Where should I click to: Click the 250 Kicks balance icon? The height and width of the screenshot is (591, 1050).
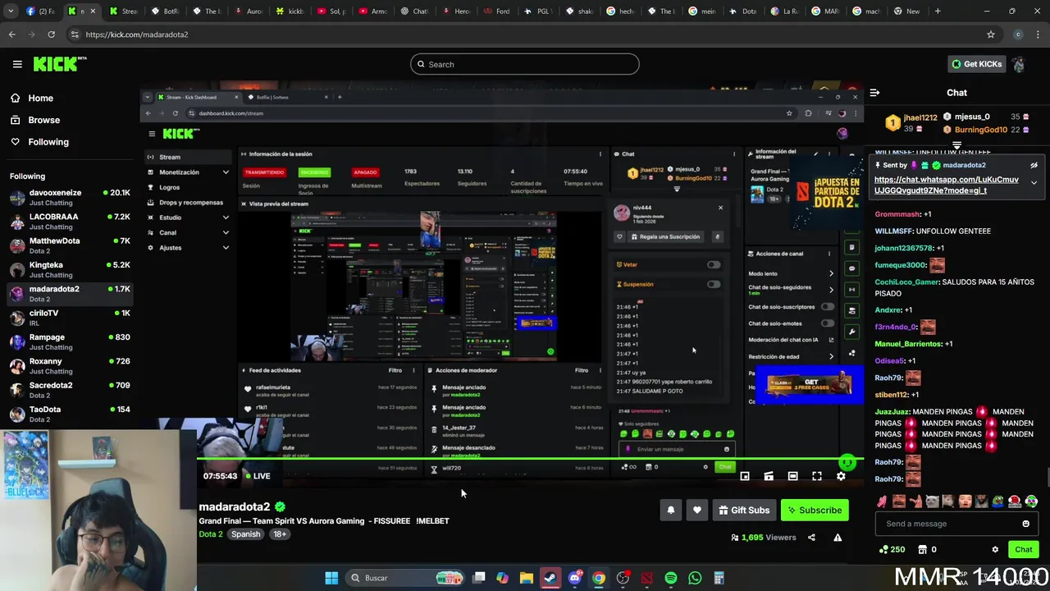point(892,549)
